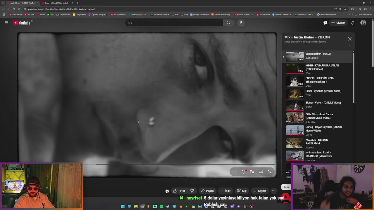Open video player settings gear
374x210 pixels.
pyautogui.click(x=243, y=171)
